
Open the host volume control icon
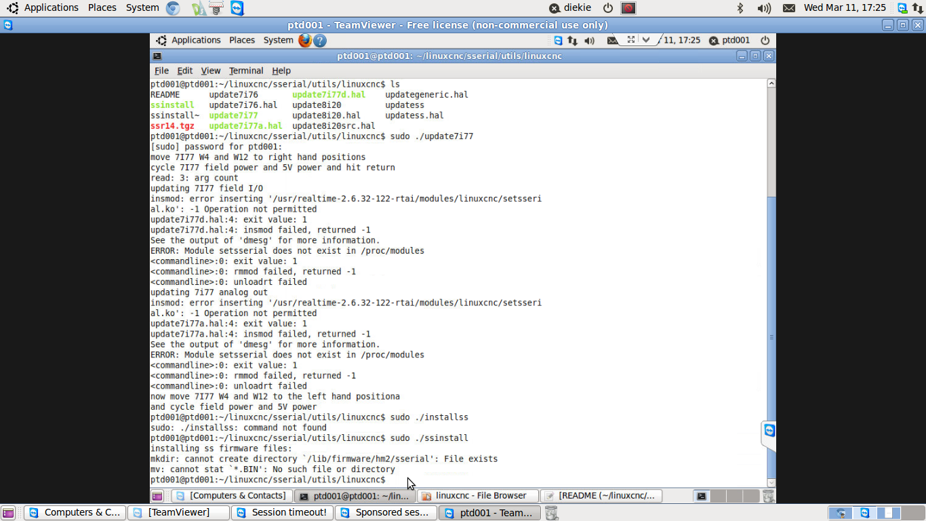(764, 8)
